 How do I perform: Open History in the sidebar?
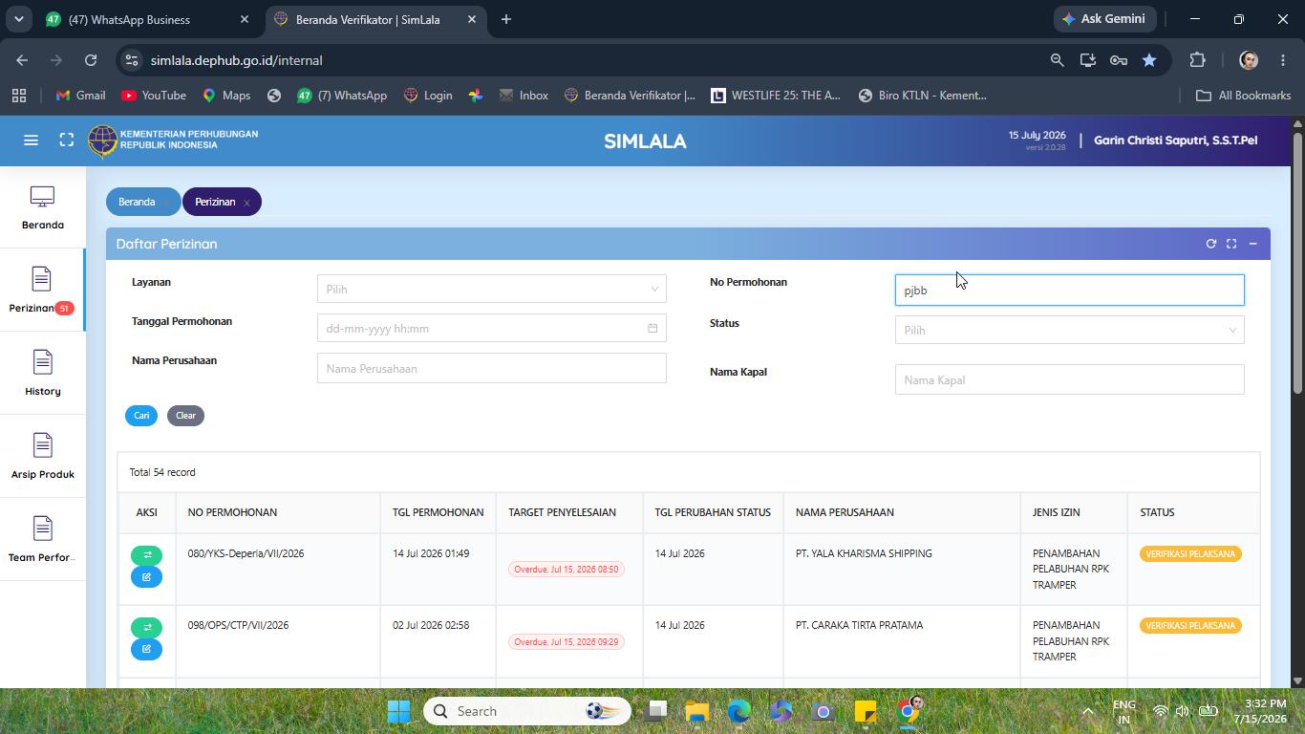point(42,374)
